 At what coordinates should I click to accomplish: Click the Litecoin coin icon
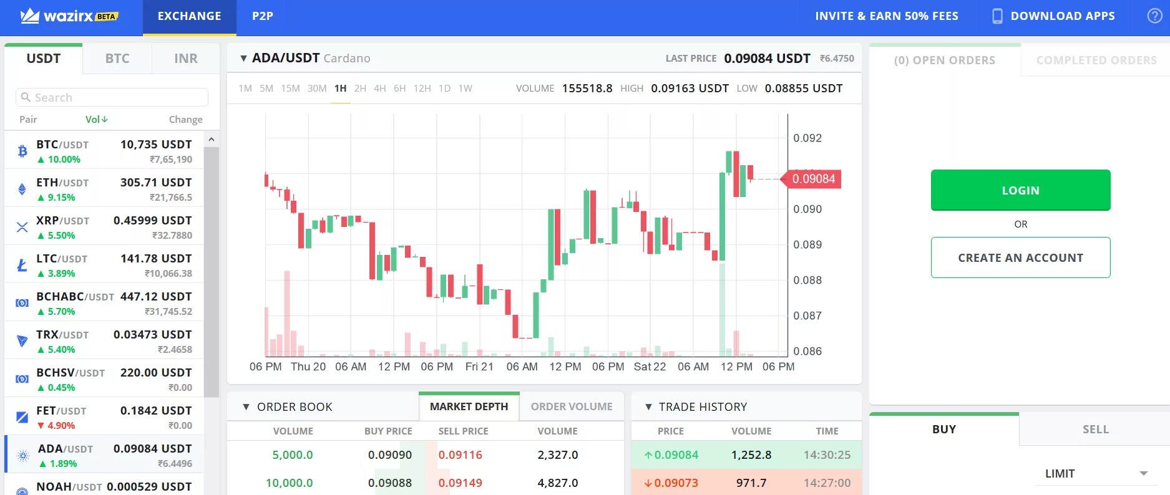pos(22,265)
